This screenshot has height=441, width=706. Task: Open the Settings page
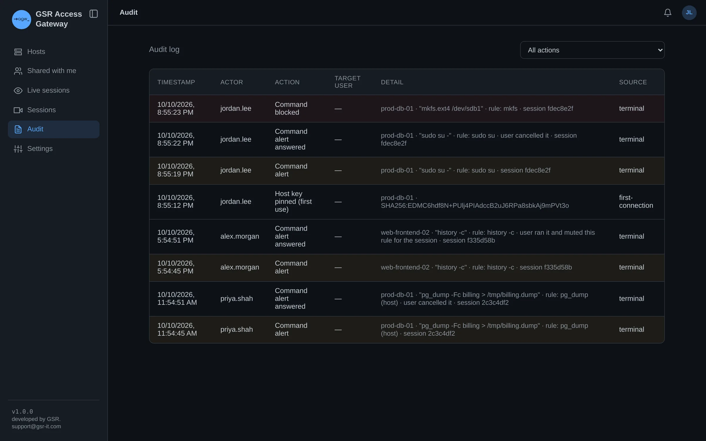54,149
